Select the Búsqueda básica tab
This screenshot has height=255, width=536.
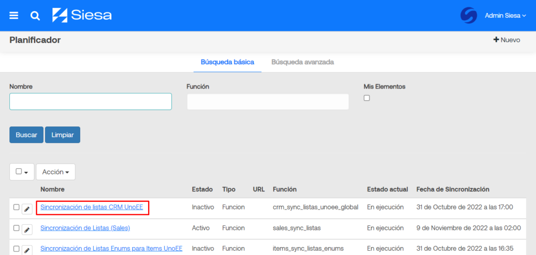tap(227, 62)
